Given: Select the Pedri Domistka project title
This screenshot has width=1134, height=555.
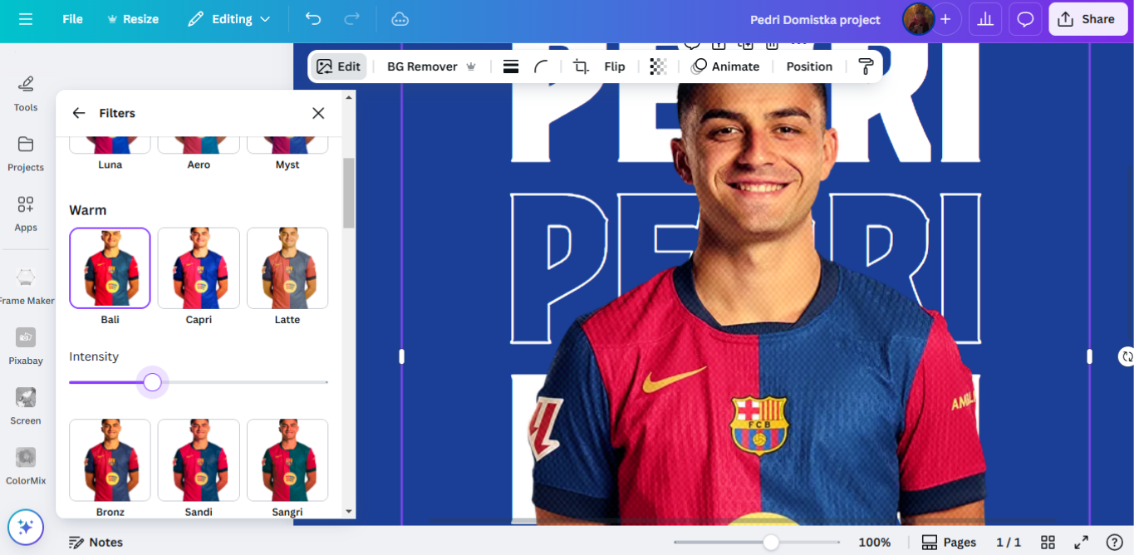Looking at the screenshot, I should point(815,20).
